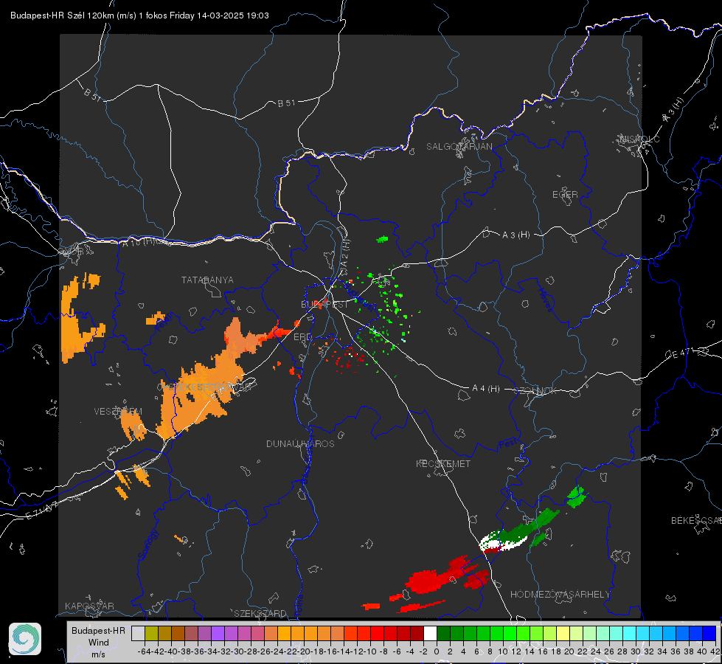Click the SZOLNOK city label
This screenshot has height=664, width=722.
pos(535,391)
